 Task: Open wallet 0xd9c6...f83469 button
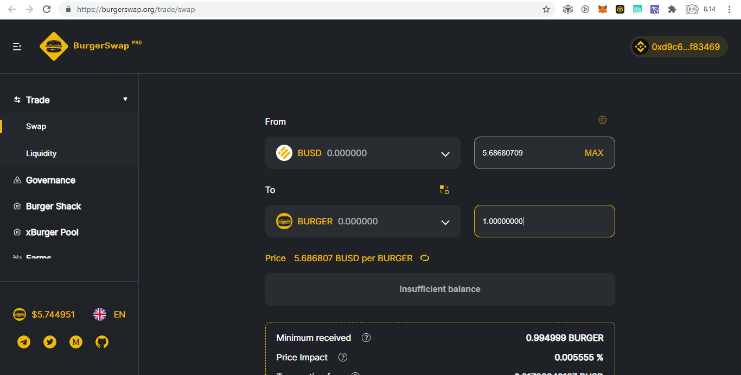coord(679,47)
